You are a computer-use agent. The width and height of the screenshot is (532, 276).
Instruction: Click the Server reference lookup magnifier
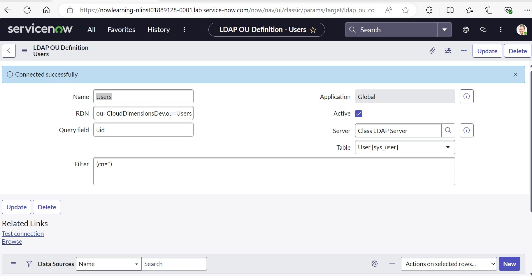tap(448, 130)
